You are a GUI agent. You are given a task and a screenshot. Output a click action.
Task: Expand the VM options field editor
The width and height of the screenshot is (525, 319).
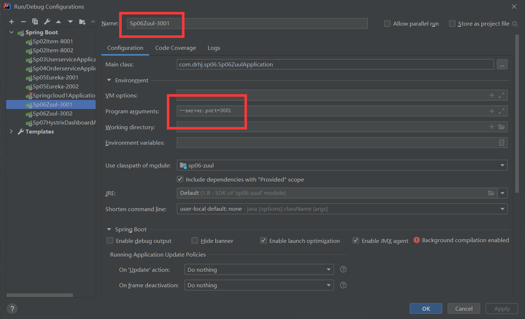502,95
